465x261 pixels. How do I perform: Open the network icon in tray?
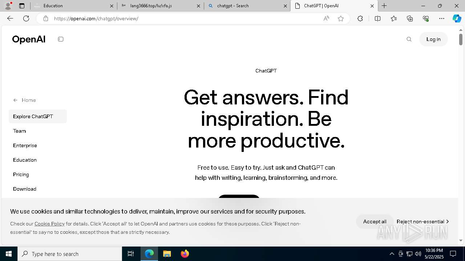coord(409,254)
